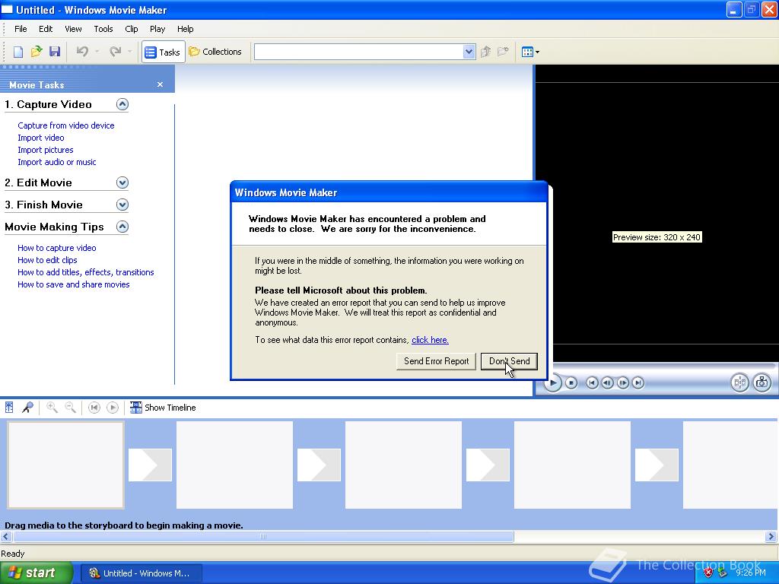779x584 pixels.
Task: Click the monitor Back button
Action: click(592, 383)
